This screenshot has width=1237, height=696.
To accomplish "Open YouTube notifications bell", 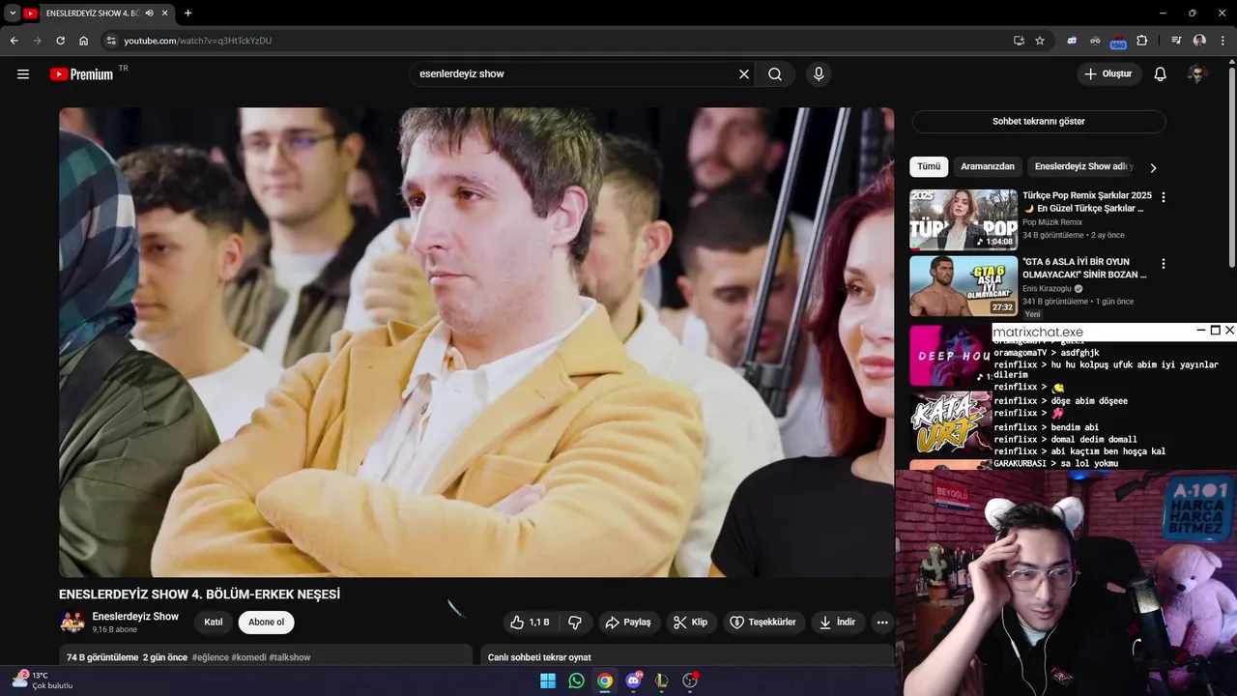I will pyautogui.click(x=1161, y=74).
